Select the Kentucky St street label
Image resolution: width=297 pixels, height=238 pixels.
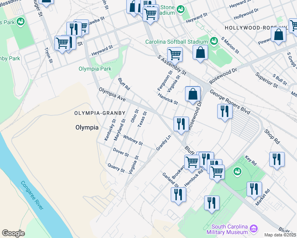click(x=110, y=130)
